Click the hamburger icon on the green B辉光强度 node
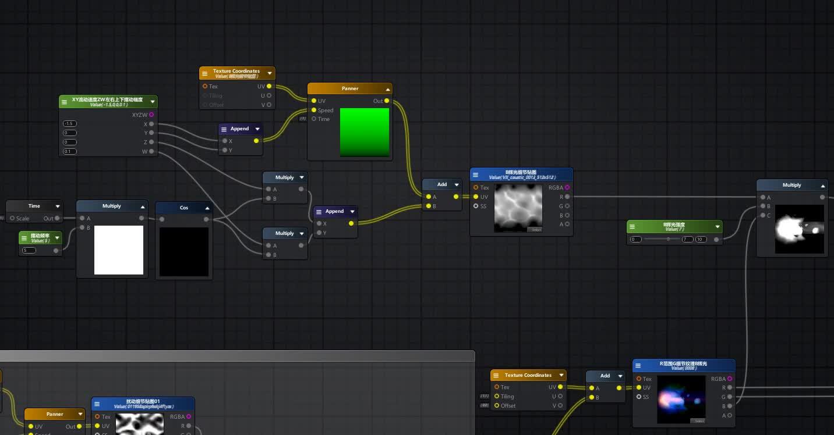 point(632,226)
